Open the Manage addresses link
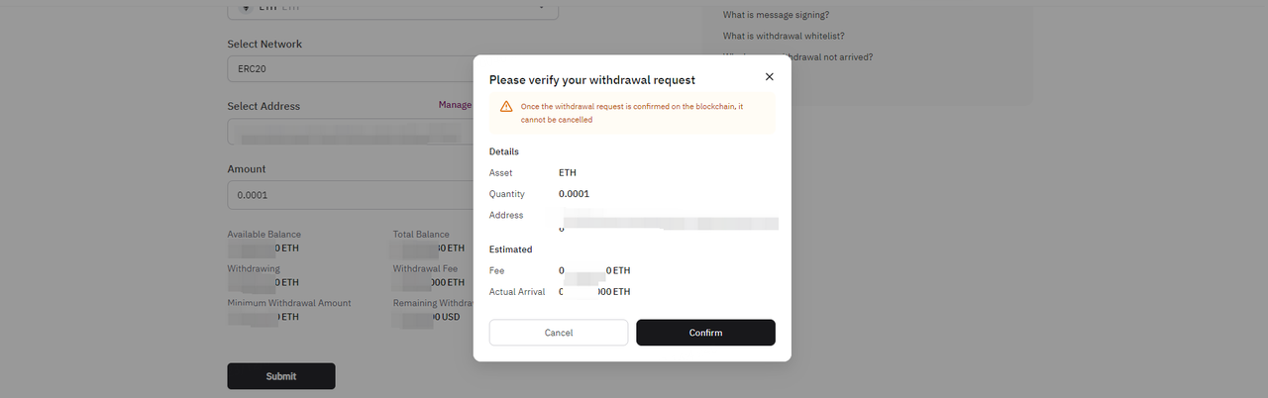1268x398 pixels. point(456,105)
